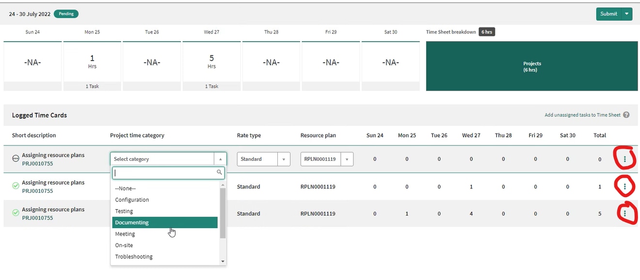Click the Projects (6 hrs) breakdown bar
The image size is (640, 280).
[532, 66]
